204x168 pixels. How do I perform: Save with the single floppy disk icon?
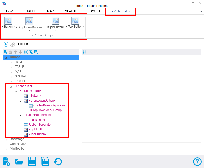[x=32, y=161]
